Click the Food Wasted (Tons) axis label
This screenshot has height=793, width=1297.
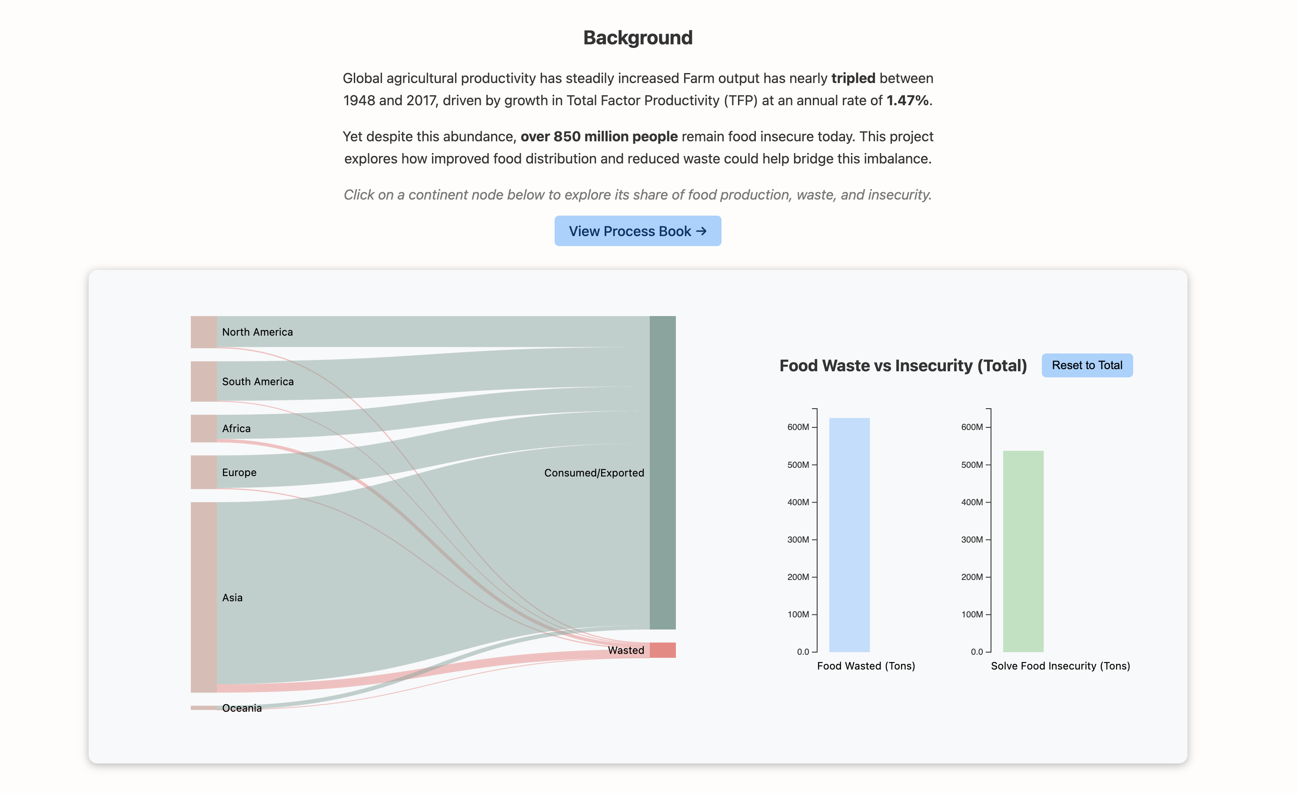(x=866, y=666)
